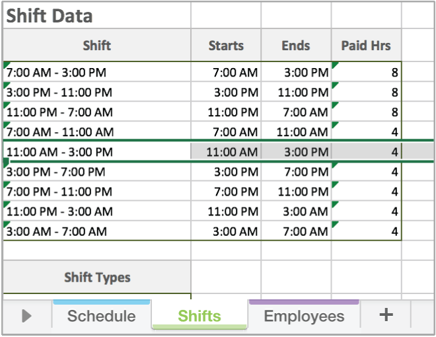Switch to the Schedule sheet tab
This screenshot has height=337, width=436.
(101, 316)
